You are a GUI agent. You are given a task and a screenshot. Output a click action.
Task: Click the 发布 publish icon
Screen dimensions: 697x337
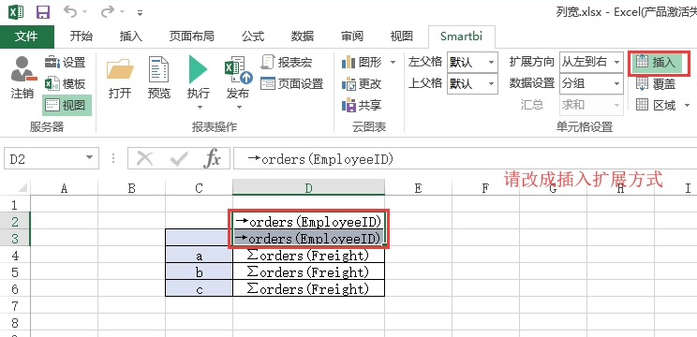238,70
